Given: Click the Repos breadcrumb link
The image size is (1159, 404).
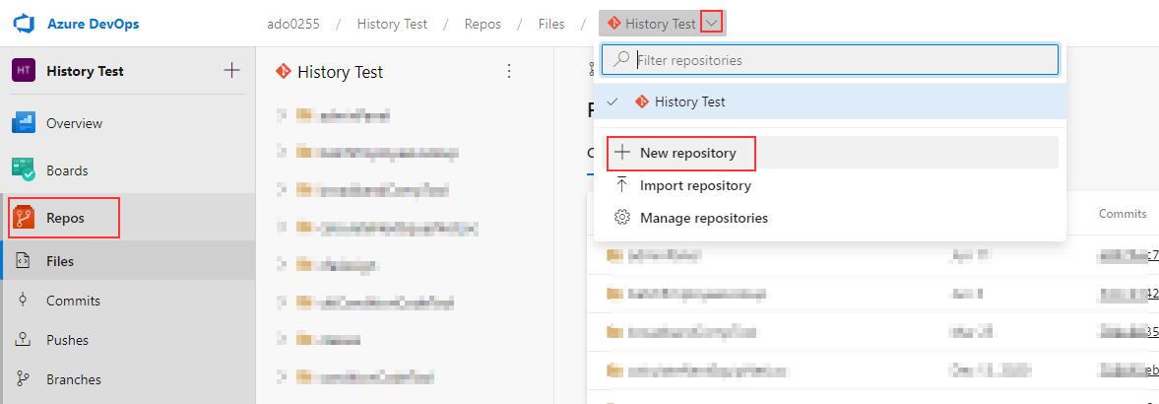Looking at the screenshot, I should tap(483, 24).
